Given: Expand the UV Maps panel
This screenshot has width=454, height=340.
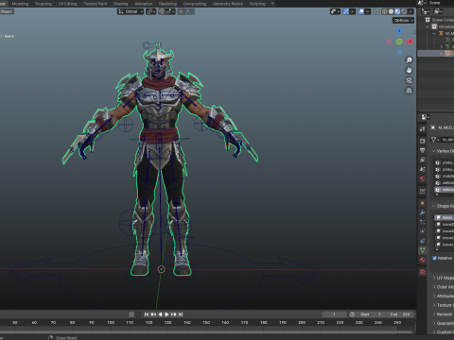Looking at the screenshot, I should 434,278.
